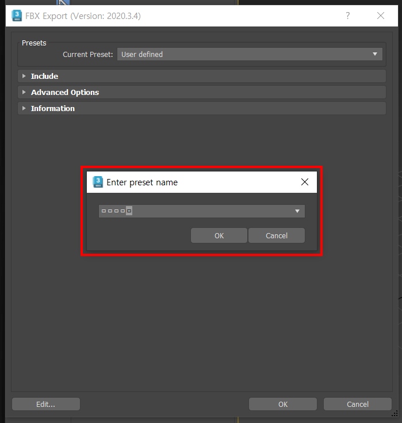
Task: Click the resize grip of the FBX Export window
Action: tap(395, 414)
